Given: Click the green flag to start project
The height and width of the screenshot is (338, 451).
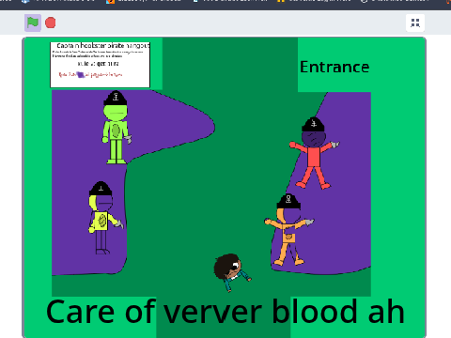Looking at the screenshot, I should (33, 23).
